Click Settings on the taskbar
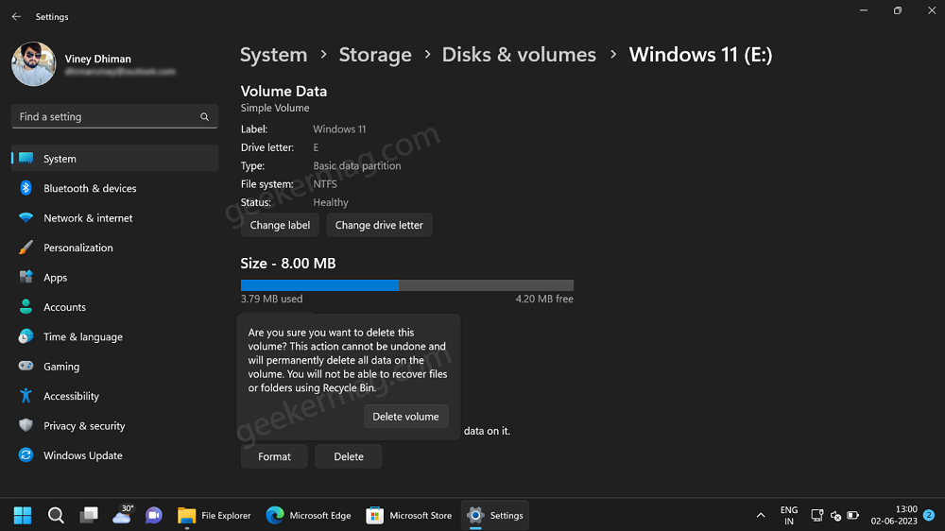The width and height of the screenshot is (945, 531). 495,515
